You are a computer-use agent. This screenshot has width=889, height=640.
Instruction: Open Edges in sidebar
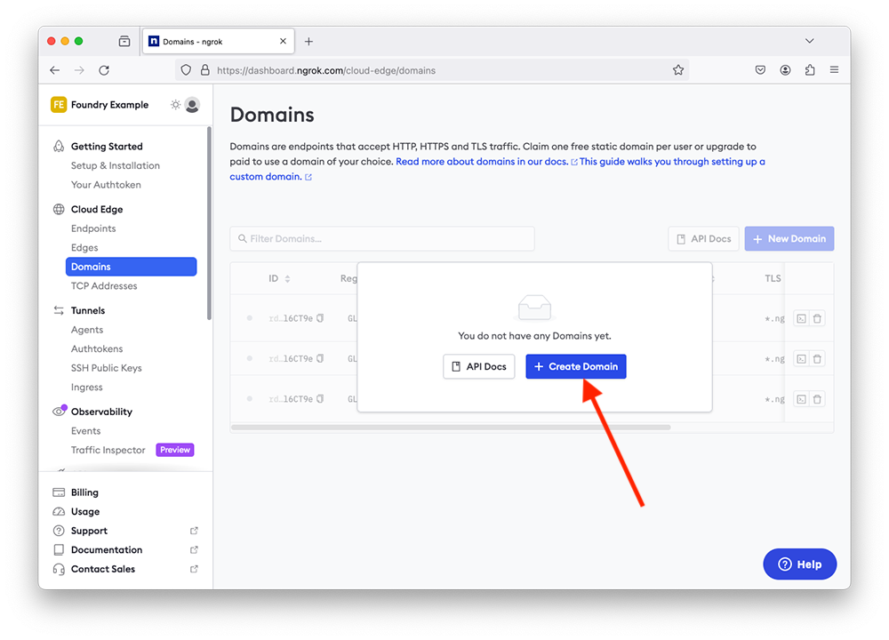click(x=84, y=248)
